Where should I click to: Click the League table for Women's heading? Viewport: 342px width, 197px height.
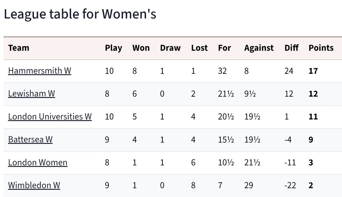[80, 14]
